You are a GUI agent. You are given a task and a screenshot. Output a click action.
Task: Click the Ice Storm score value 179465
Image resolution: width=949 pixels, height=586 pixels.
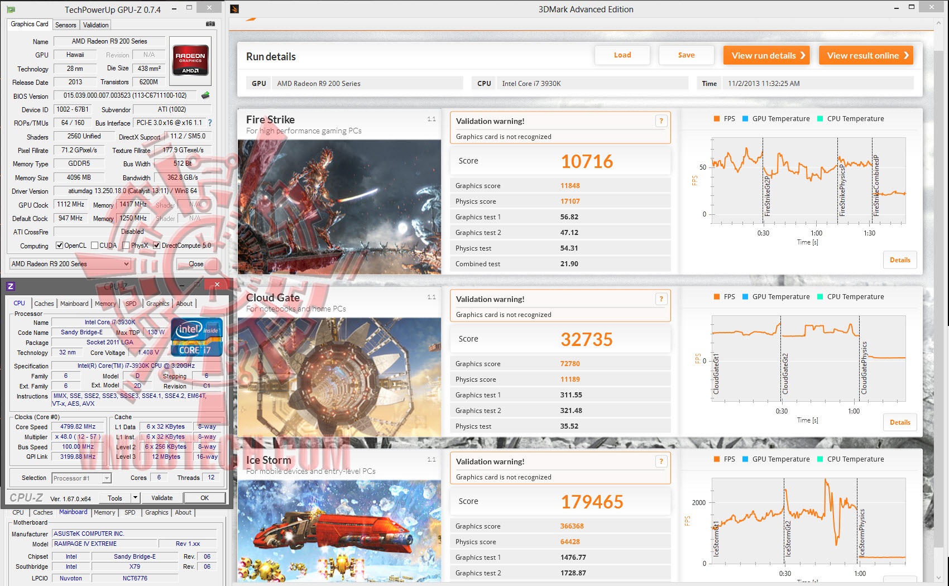[592, 502]
